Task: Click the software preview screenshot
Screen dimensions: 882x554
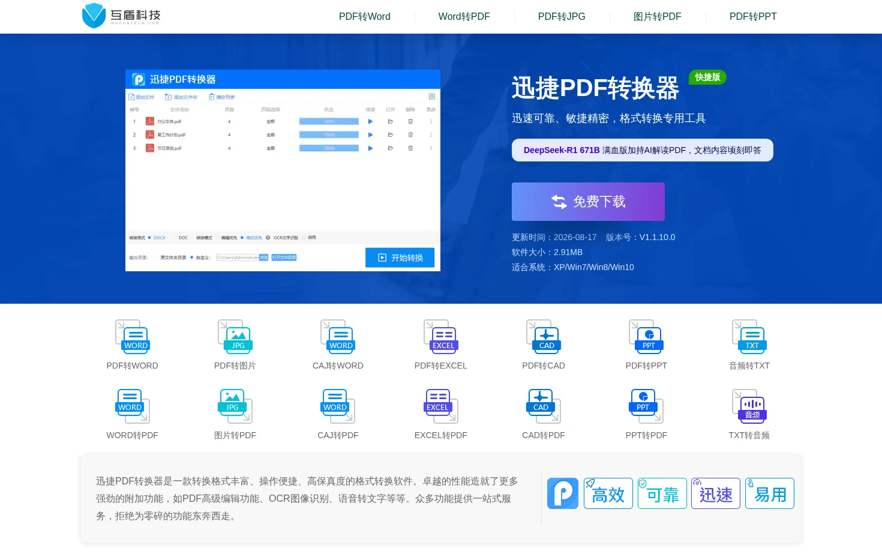Action: pos(283,170)
